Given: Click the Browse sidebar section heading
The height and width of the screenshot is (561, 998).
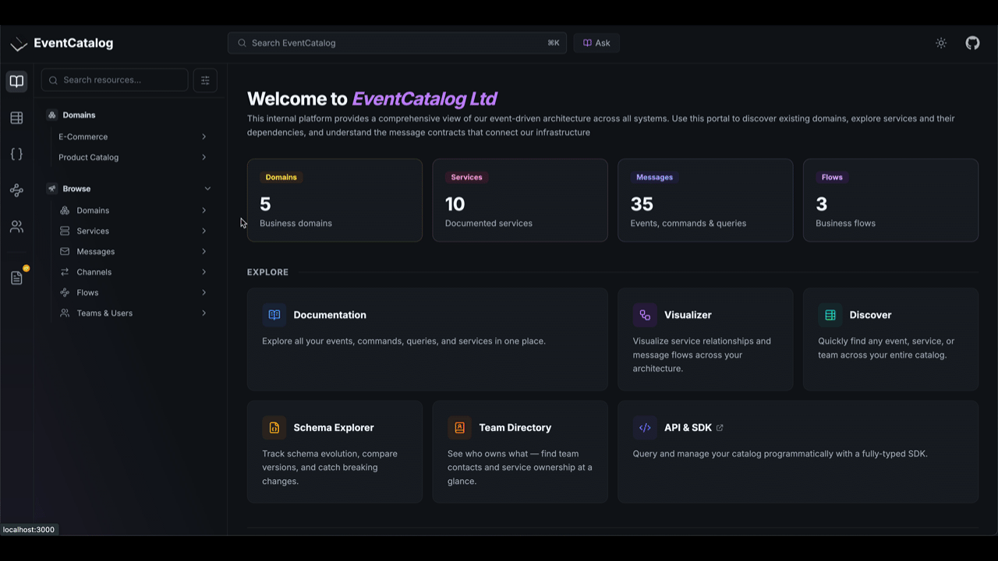Looking at the screenshot, I should (x=76, y=189).
